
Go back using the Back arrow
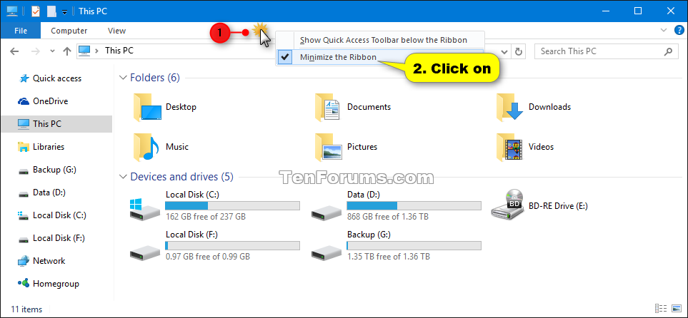click(14, 51)
